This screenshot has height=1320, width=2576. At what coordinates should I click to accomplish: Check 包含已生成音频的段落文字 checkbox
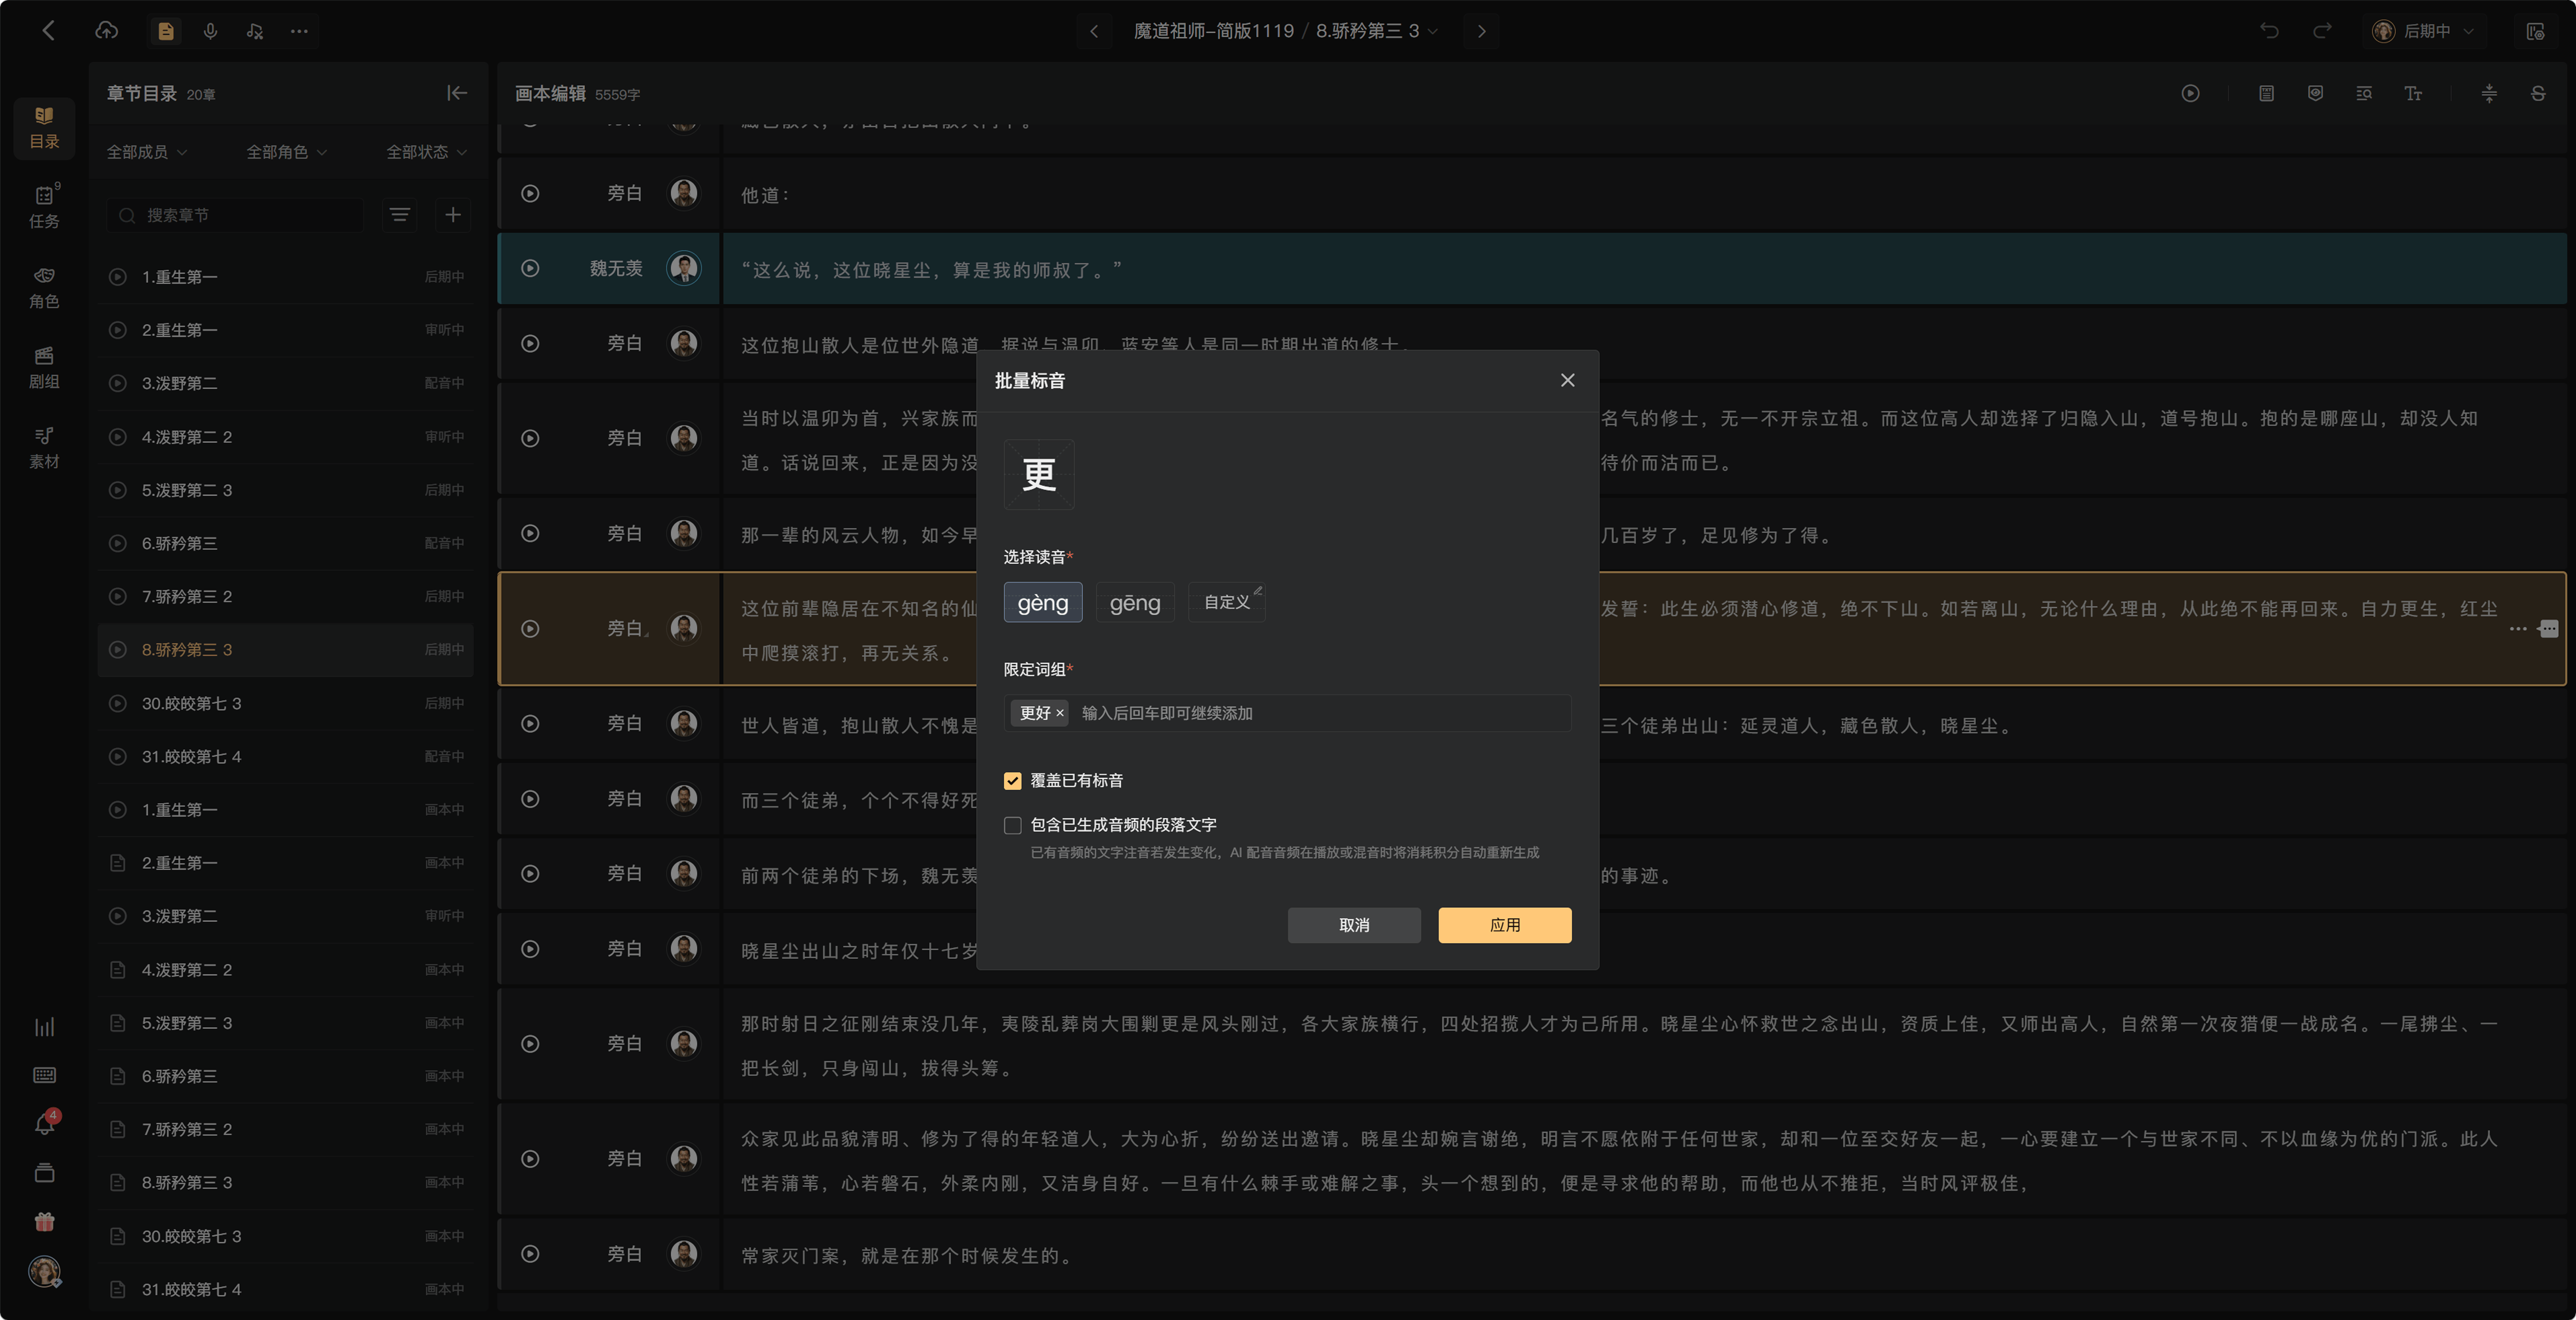click(x=1013, y=825)
